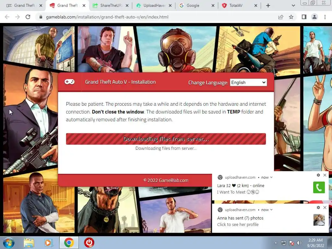Reload the current page
This screenshot has width=332, height=249.
(x=28, y=17)
